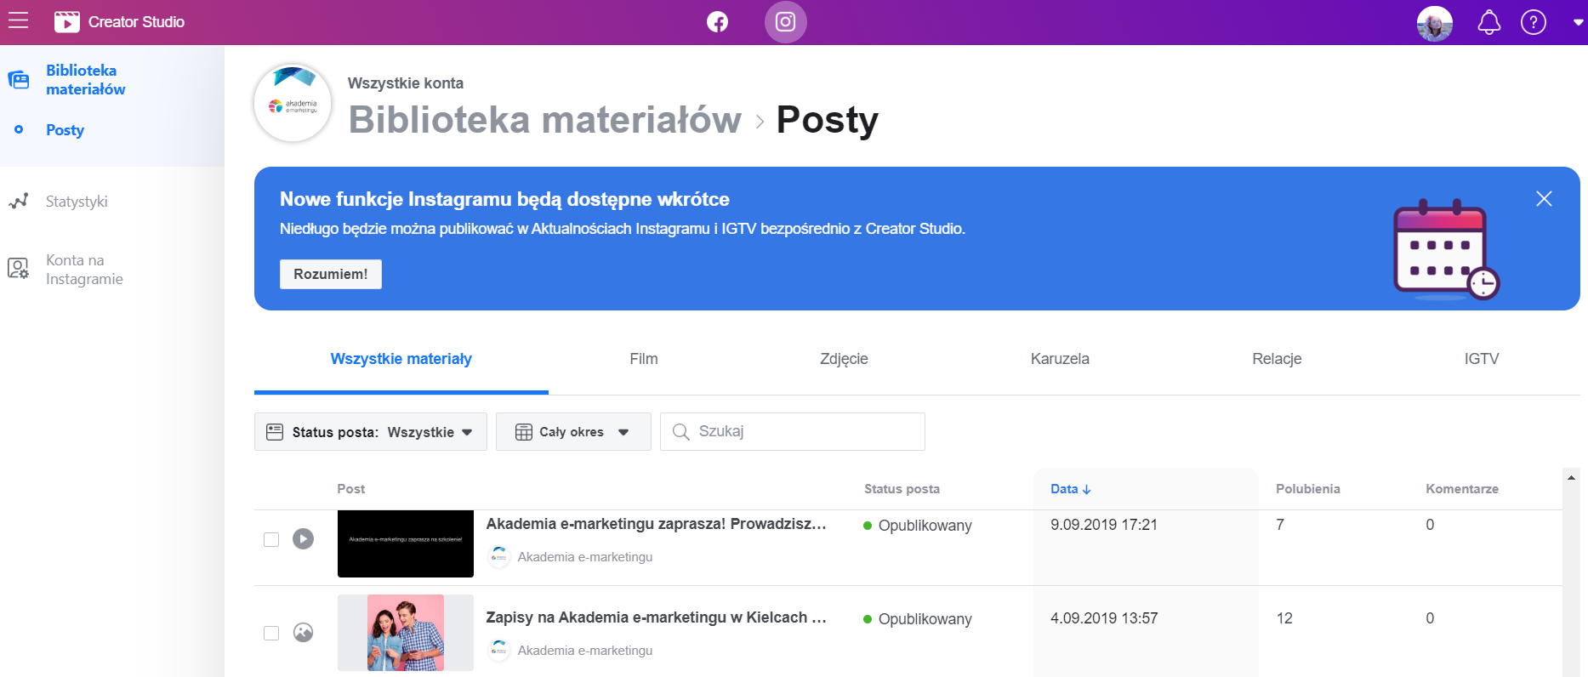
Task: Click the Akademia e-marketingu page logo
Action: pyautogui.click(x=293, y=103)
